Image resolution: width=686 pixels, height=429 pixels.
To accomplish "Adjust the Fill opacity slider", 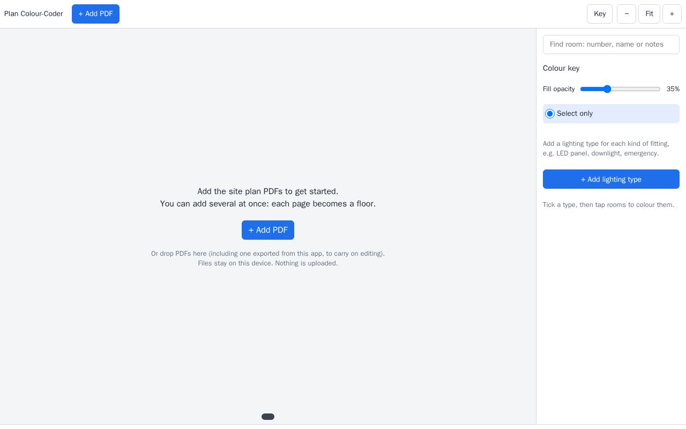I will [621, 89].
